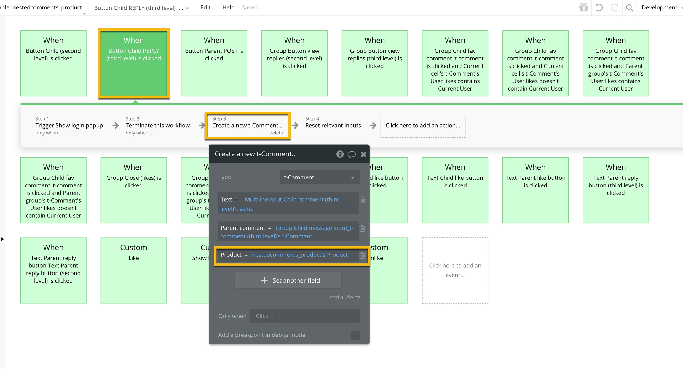Screen dimensions: 683x369
Task: Open the nestedcomments_product reusable element dropdown
Action: [84, 13]
